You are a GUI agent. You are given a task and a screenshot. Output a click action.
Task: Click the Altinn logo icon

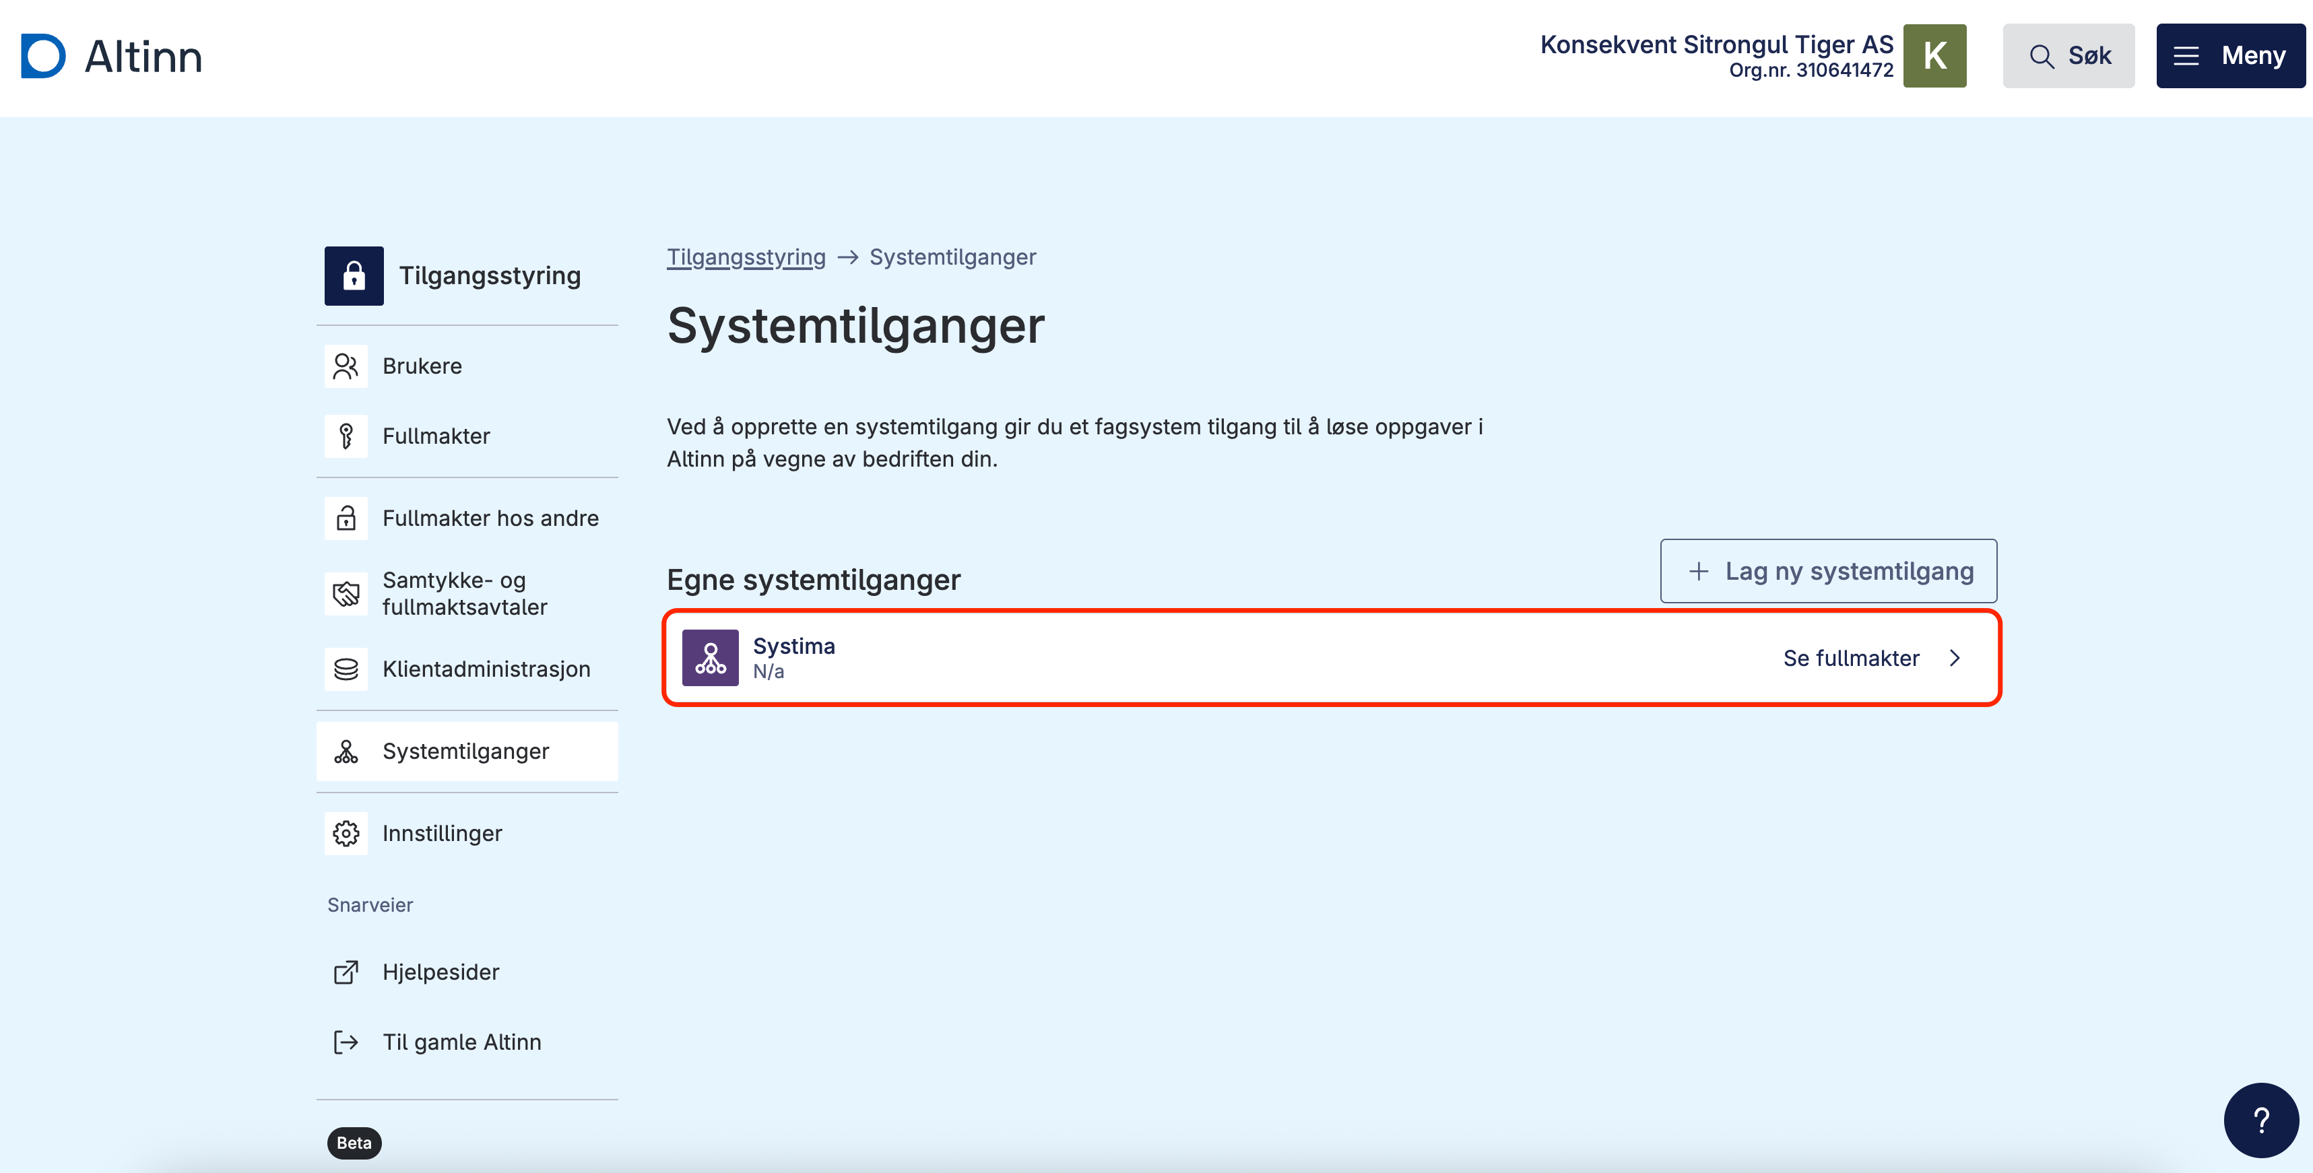click(43, 56)
